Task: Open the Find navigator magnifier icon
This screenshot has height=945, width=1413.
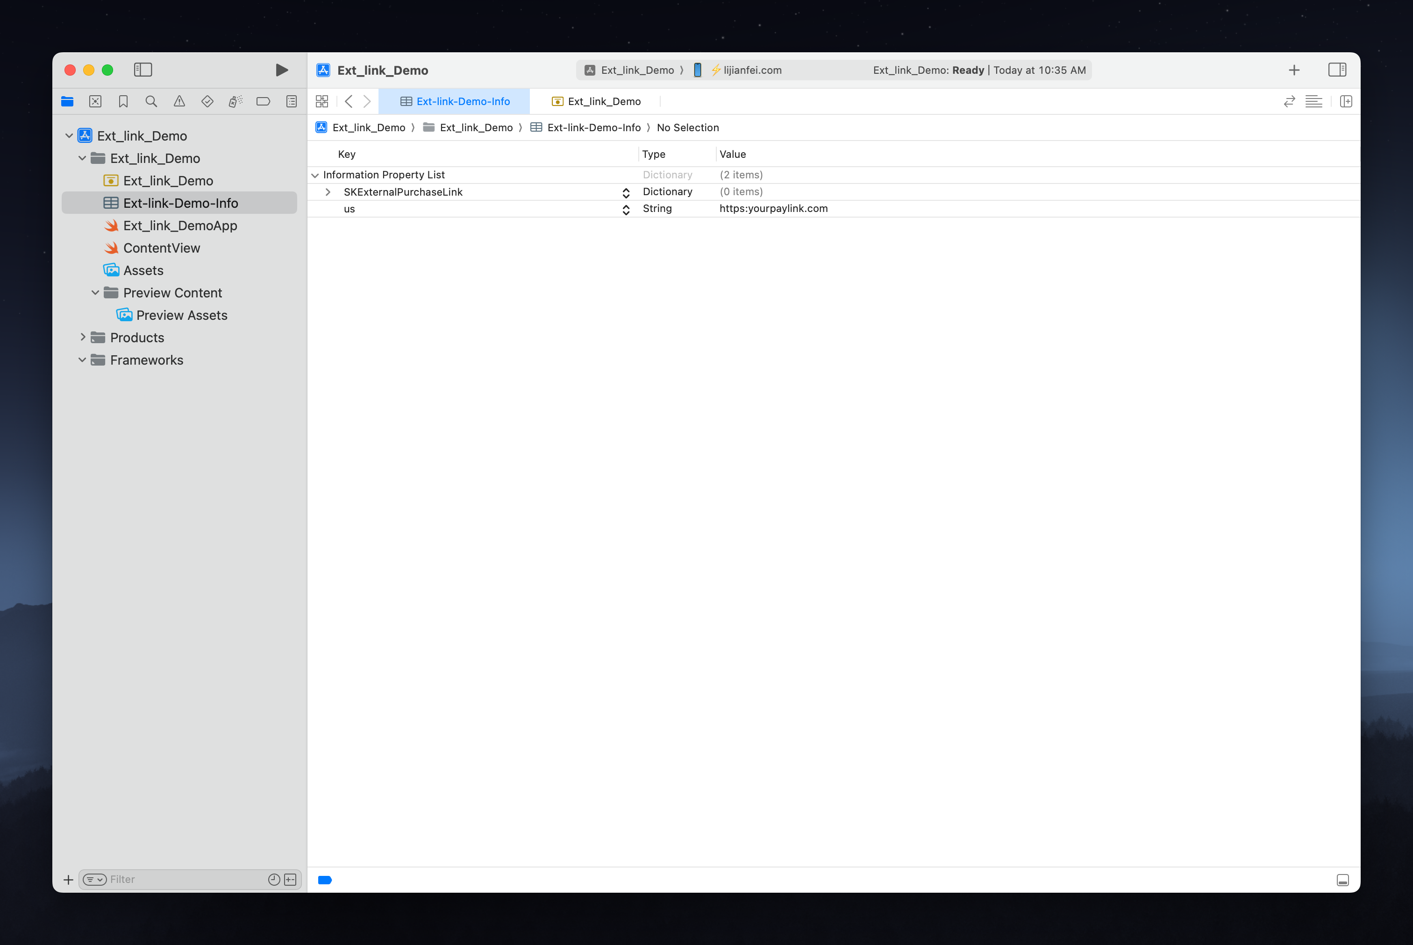Action: point(151,101)
